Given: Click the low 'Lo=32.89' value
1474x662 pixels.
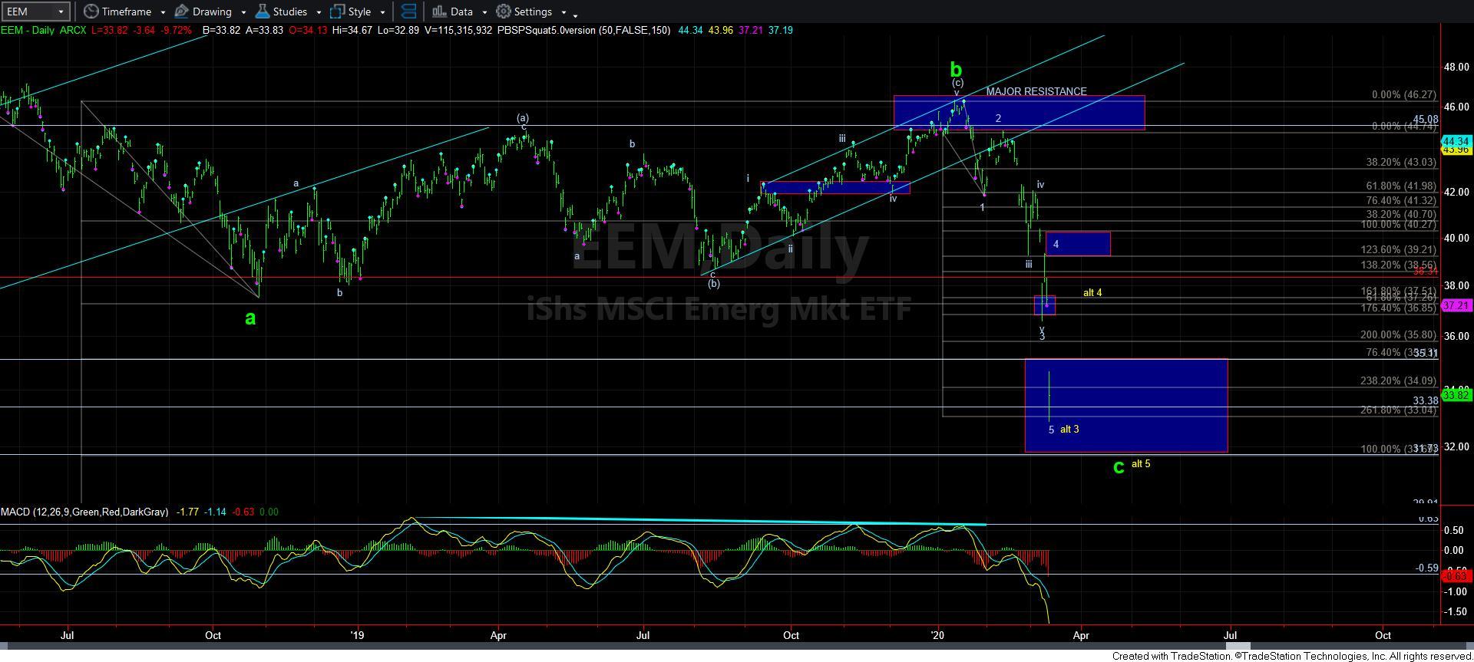Looking at the screenshot, I should pyautogui.click(x=398, y=30).
